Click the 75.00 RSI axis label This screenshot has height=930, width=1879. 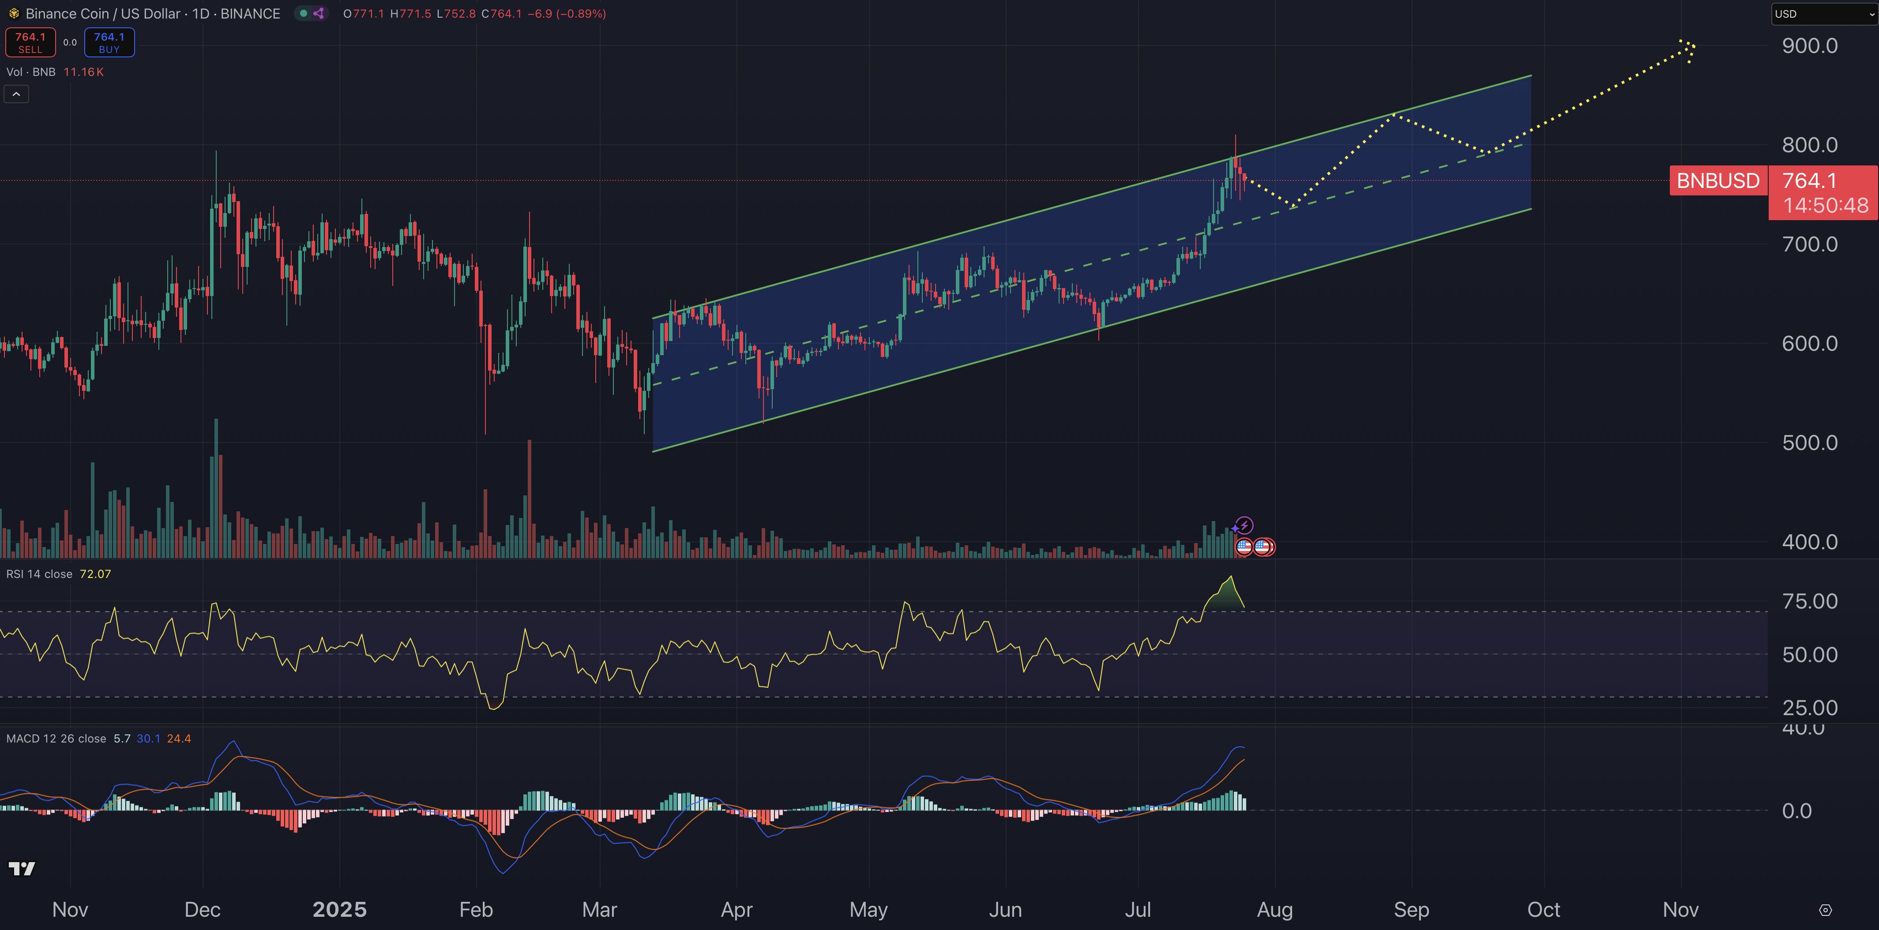coord(1810,601)
